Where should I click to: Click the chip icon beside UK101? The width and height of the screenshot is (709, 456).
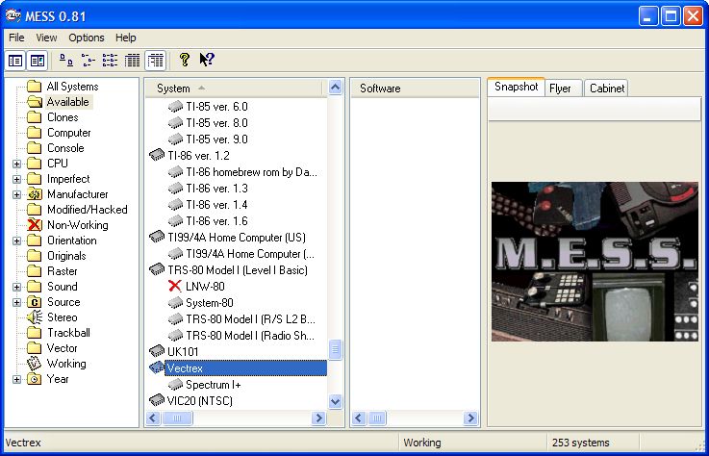(157, 351)
